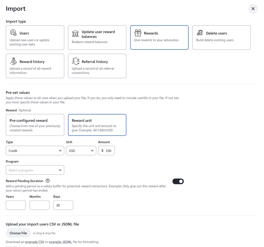Expand the Unit dropdown showing USD
The width and height of the screenshot is (264, 247).
click(81, 151)
